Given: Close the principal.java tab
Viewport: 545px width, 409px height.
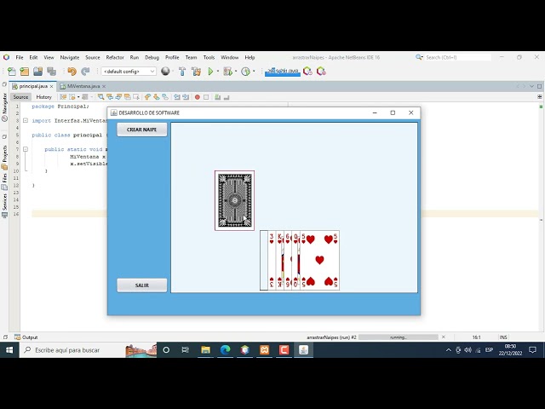Looking at the screenshot, I should point(51,86).
